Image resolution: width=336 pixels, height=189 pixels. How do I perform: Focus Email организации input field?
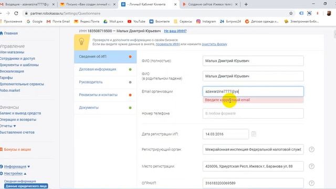253,91
